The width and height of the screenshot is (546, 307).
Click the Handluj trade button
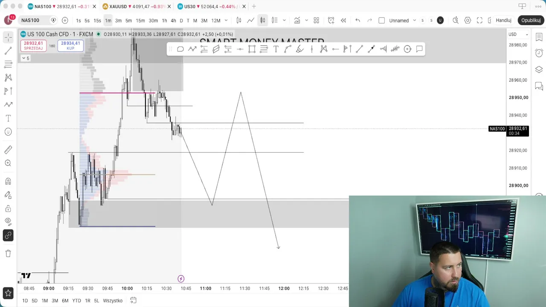[x=503, y=20]
